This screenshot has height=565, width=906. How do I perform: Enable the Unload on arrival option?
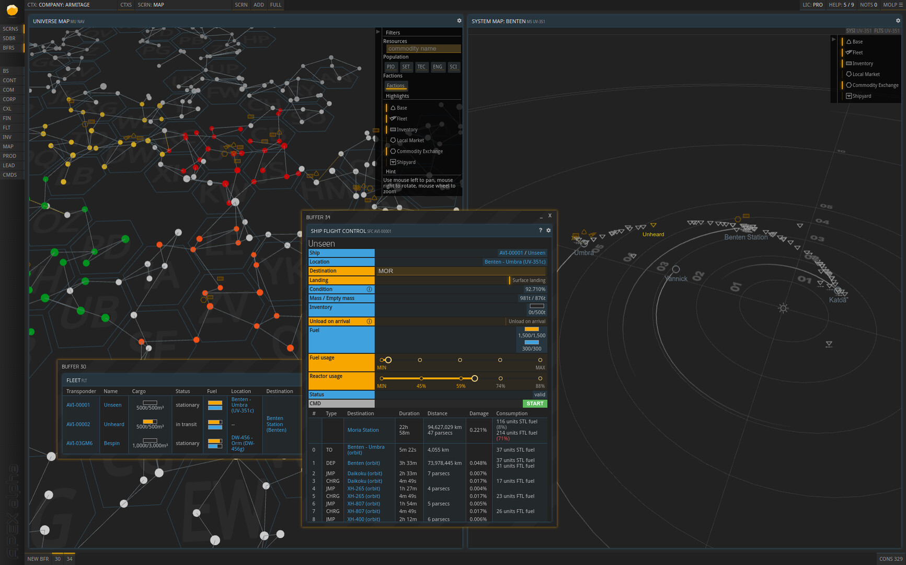click(526, 321)
